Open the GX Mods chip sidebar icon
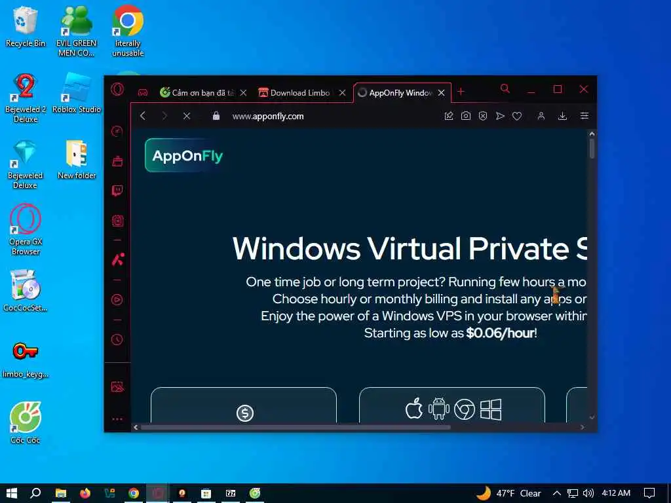This screenshot has width=671, height=503. (117, 221)
